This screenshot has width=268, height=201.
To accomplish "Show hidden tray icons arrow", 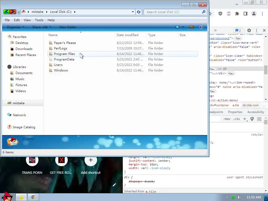I will (227, 197).
